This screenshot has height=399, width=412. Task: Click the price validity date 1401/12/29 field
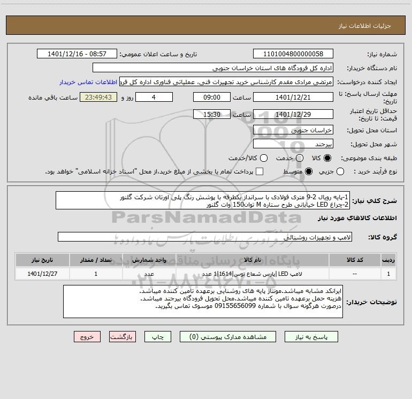click(x=293, y=114)
